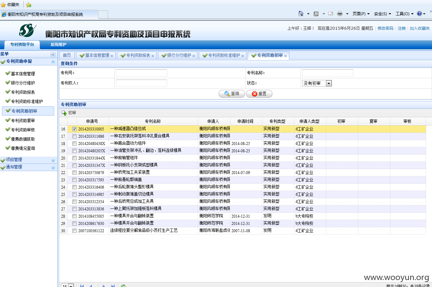Close the 基本信息管理 tab
The image size is (432, 287).
click(x=112, y=56)
